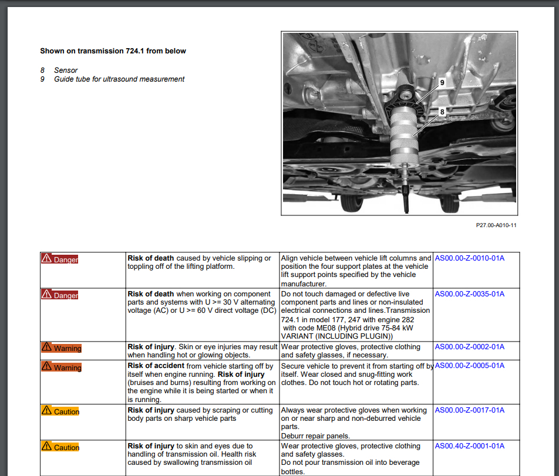This screenshot has width=559, height=476.
Task: Open link AS00.00-Z-0035-01A
Action: tap(470, 294)
